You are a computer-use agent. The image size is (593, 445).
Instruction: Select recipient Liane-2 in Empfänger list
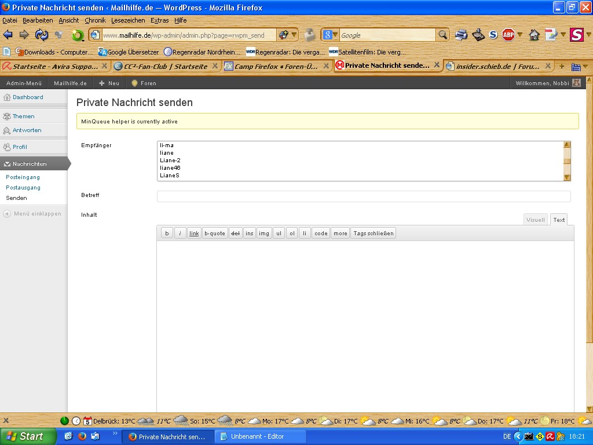pos(170,161)
